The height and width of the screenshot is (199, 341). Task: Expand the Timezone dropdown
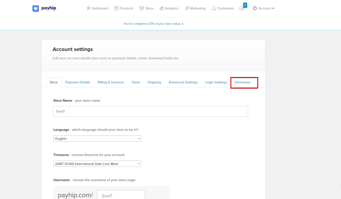pos(97,164)
